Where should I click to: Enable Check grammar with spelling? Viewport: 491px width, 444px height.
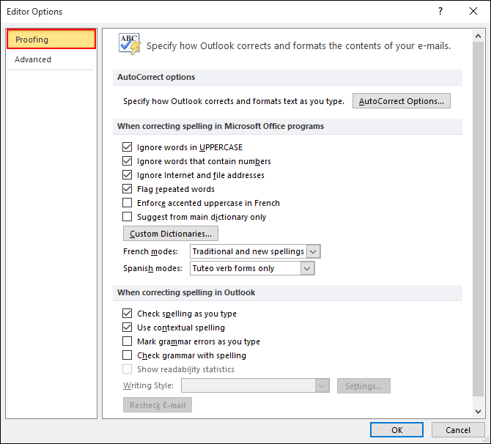coord(127,355)
